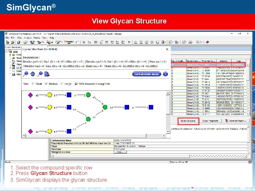Open the Online menu
255x191 pixels.
pyautogui.click(x=37, y=38)
